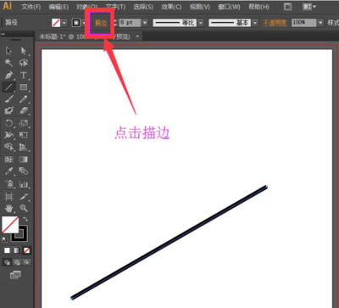Open the opacity 100% dropdown arrow
Screen dimensions: 339x308
(320, 23)
